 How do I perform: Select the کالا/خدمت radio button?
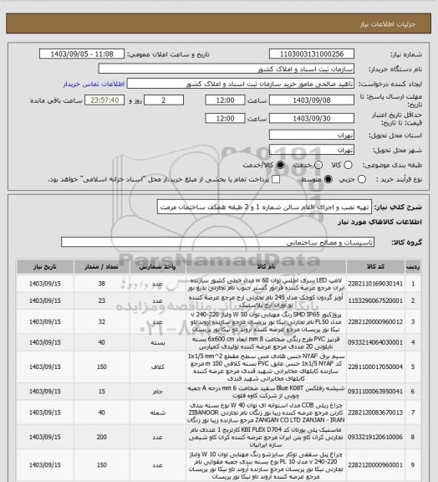(x=280, y=165)
